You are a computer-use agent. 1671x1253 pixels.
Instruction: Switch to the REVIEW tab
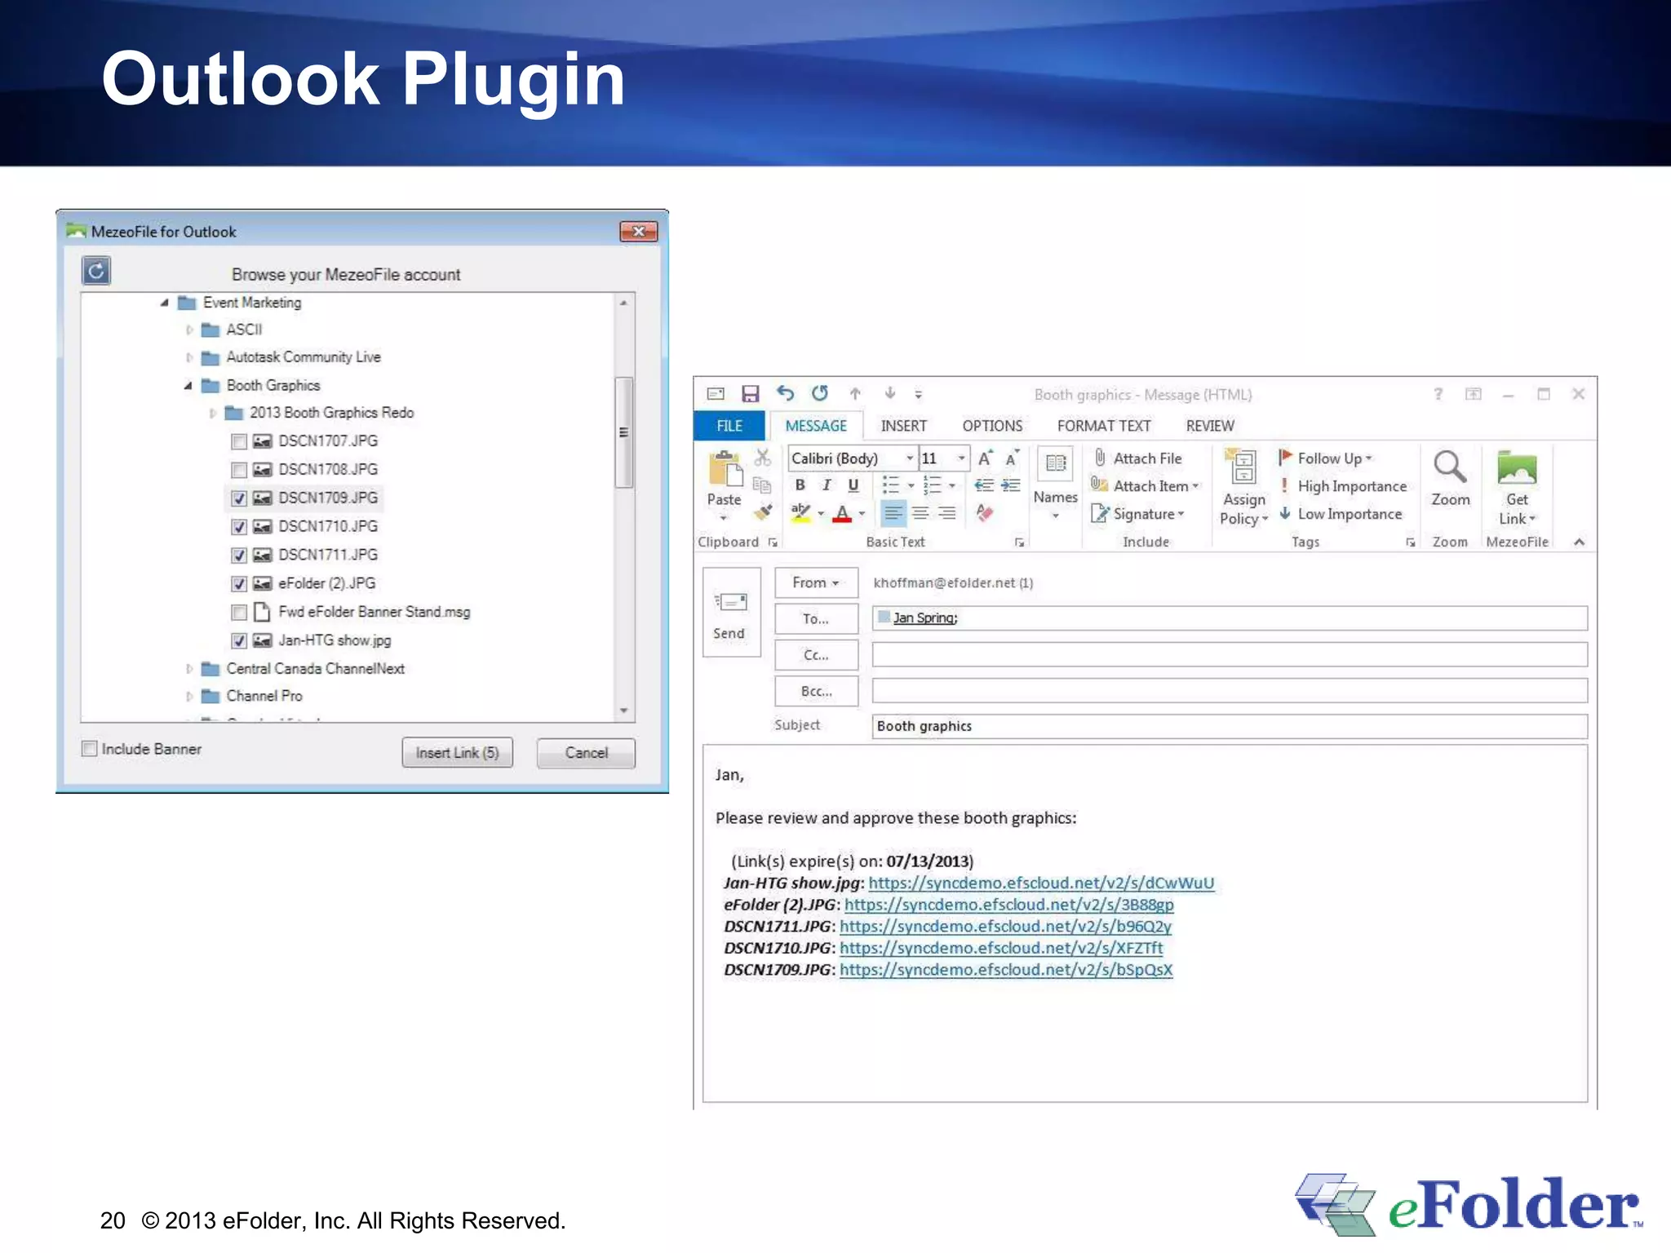[1210, 426]
